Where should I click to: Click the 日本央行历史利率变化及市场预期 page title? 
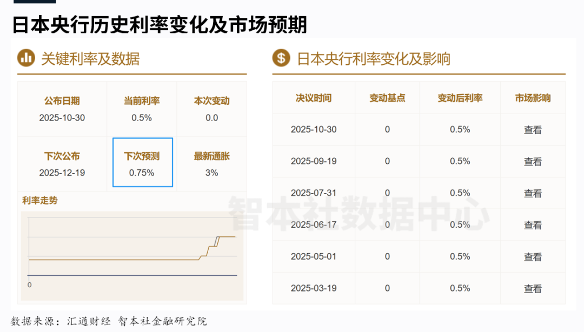pos(160,24)
